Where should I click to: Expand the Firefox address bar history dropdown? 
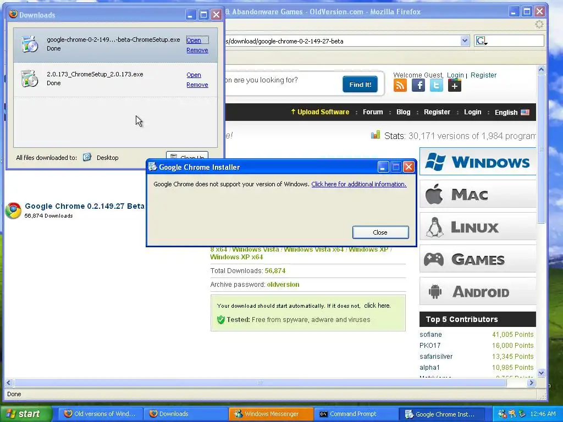(x=465, y=41)
